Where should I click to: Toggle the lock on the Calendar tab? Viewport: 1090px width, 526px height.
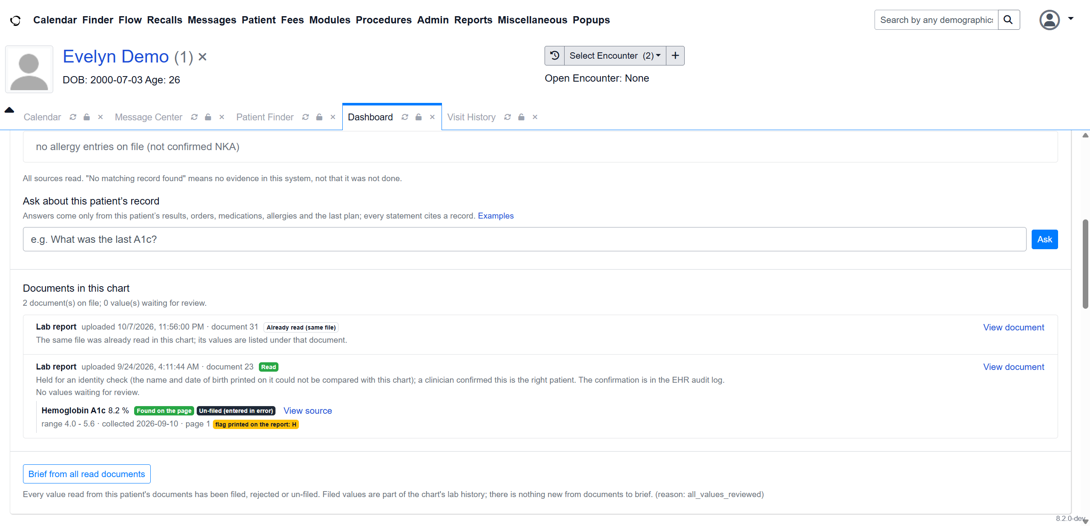(86, 117)
